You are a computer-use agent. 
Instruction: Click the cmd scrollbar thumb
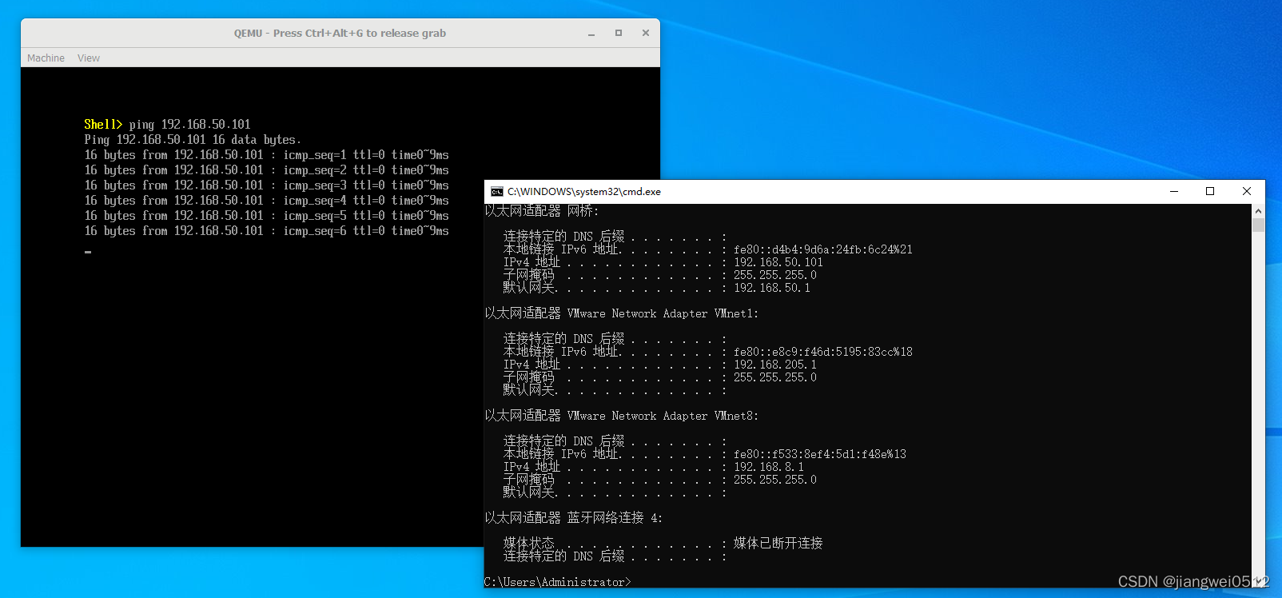[1258, 225]
